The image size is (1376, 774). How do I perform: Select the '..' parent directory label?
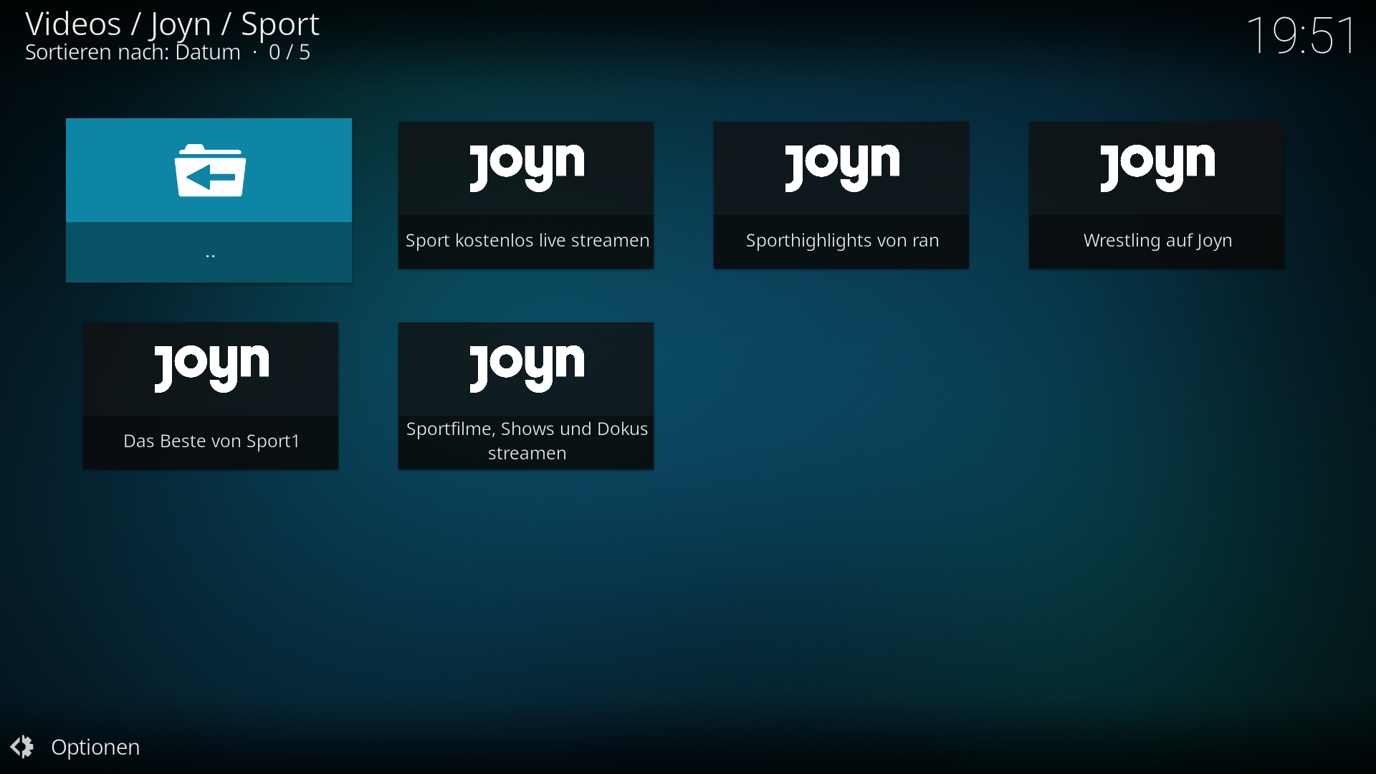210,255
